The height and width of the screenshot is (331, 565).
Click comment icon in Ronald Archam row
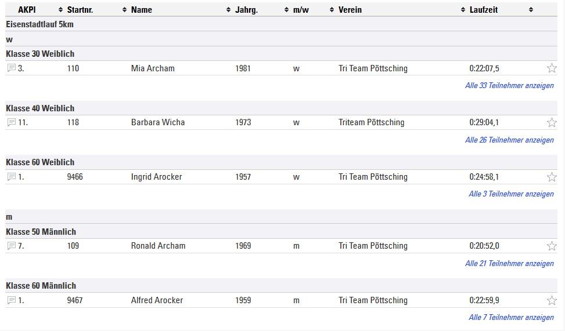12,246
